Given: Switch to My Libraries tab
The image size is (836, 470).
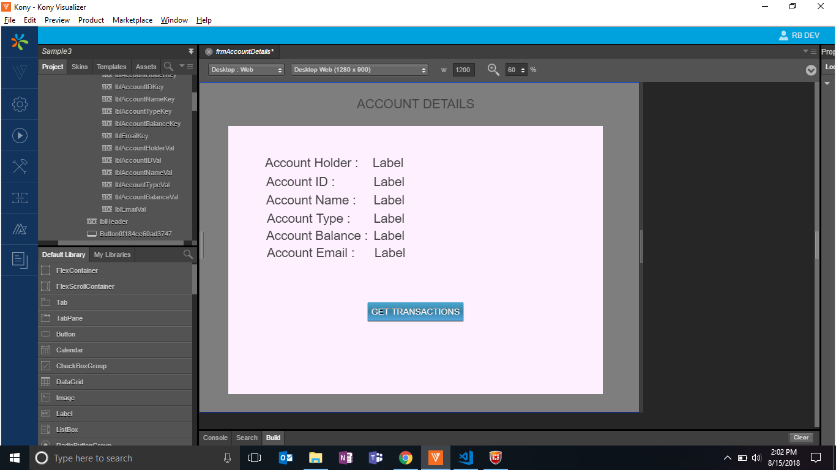Looking at the screenshot, I should click(x=112, y=255).
